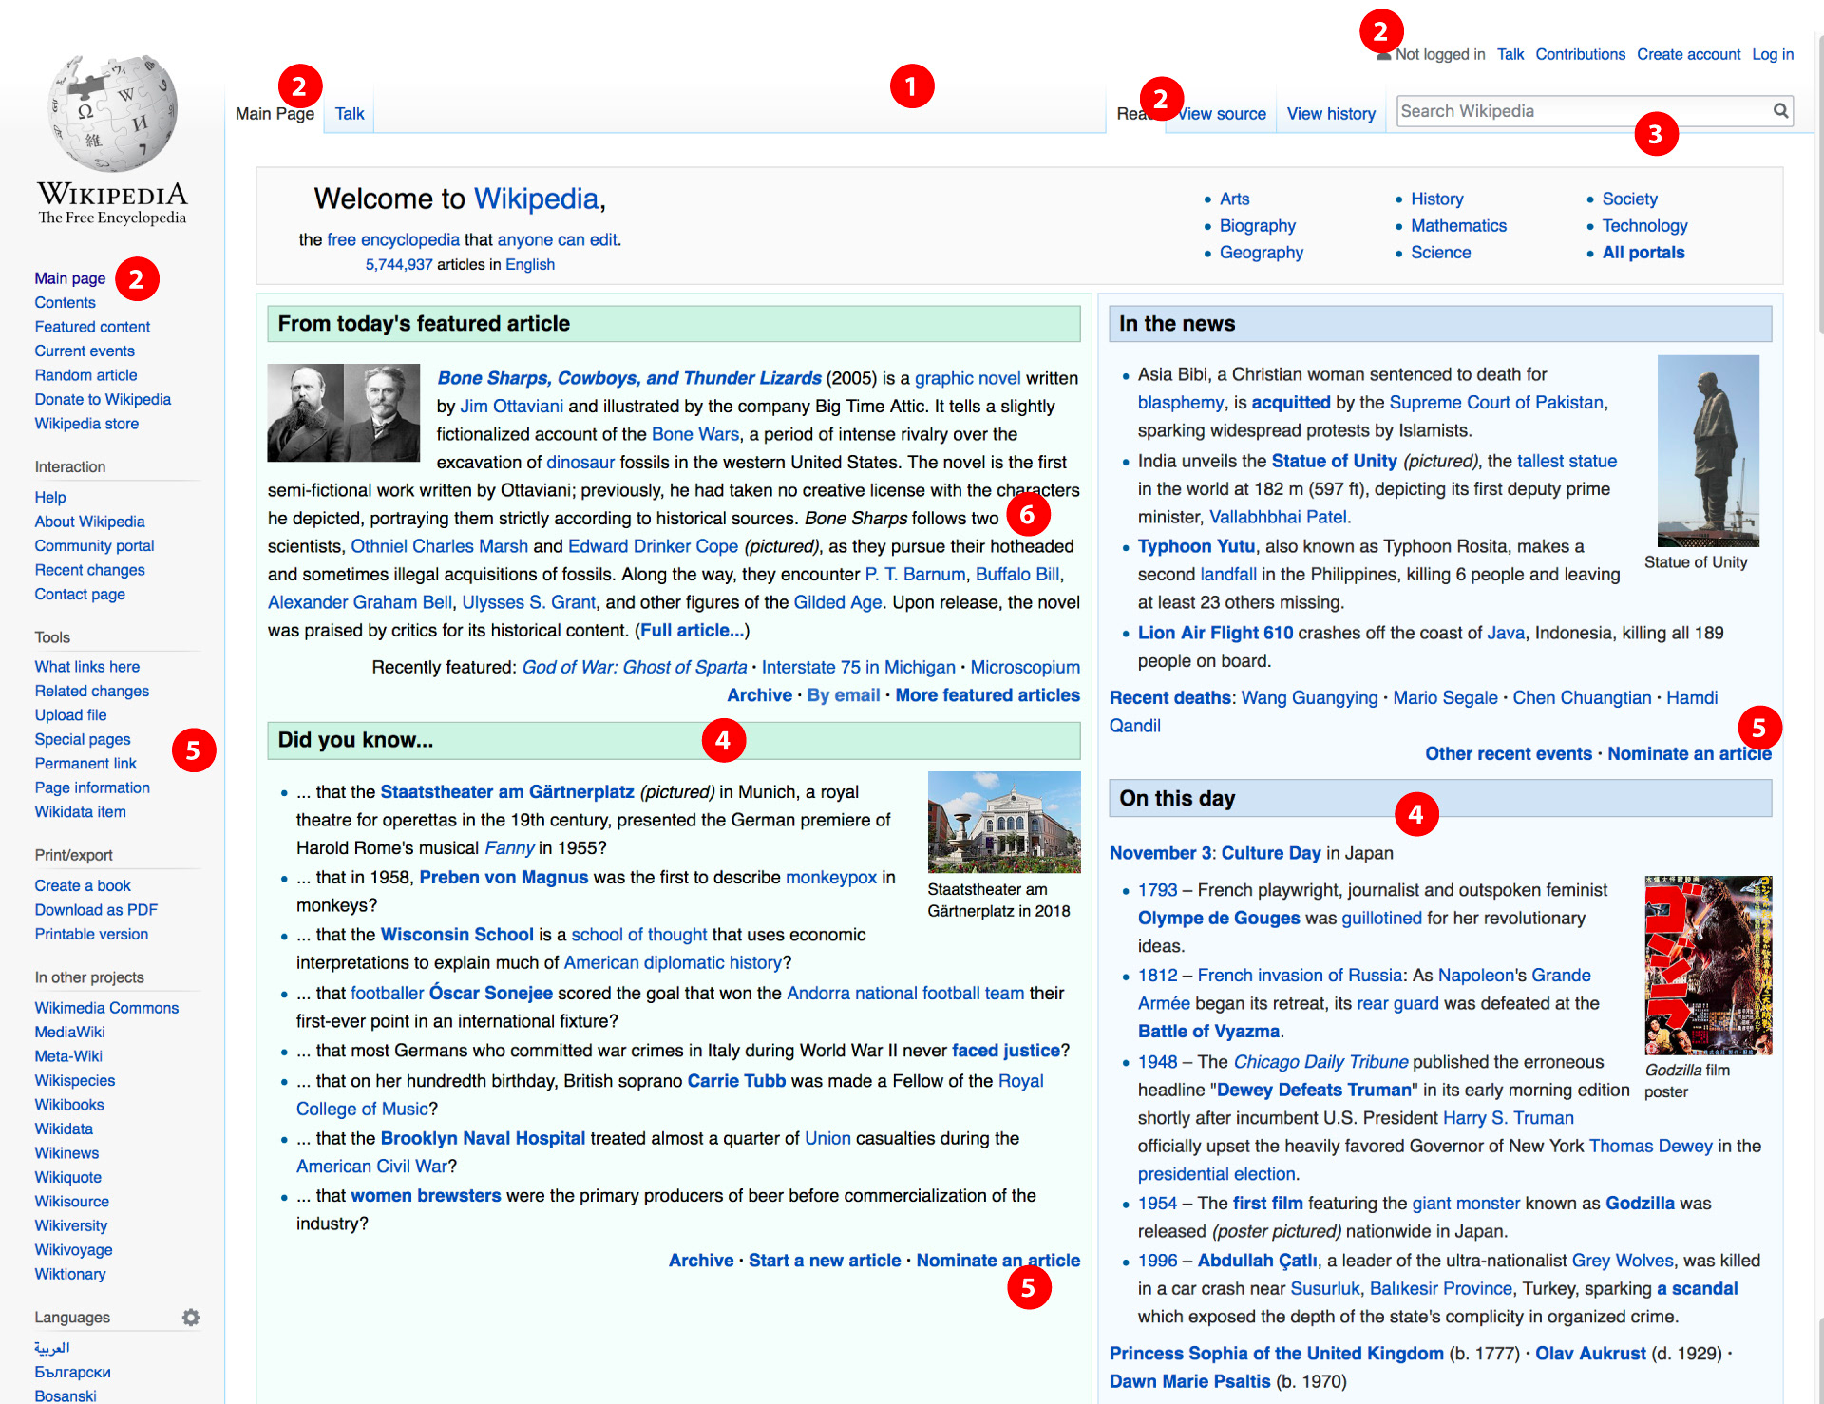
Task: Open the Arts portal link
Action: click(x=1234, y=199)
